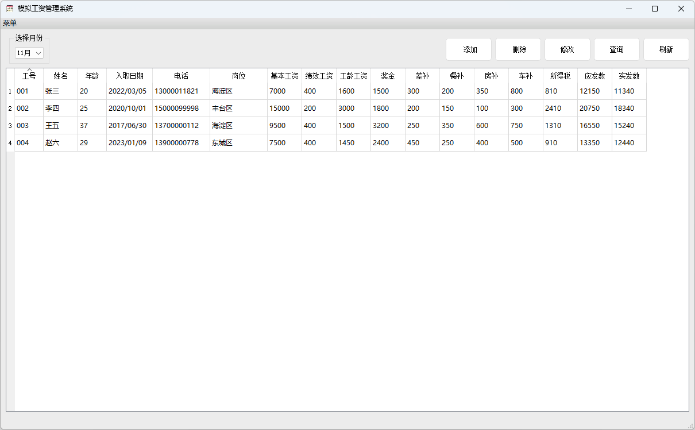Click phone number 13000011821
Viewport: 695px width, 430px height.
click(x=182, y=91)
